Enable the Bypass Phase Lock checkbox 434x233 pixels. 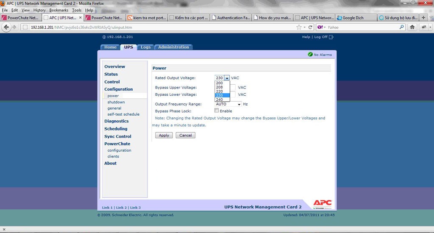(217, 111)
